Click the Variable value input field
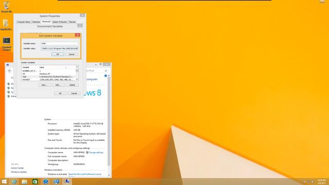This screenshot has height=185, width=329. click(x=60, y=48)
